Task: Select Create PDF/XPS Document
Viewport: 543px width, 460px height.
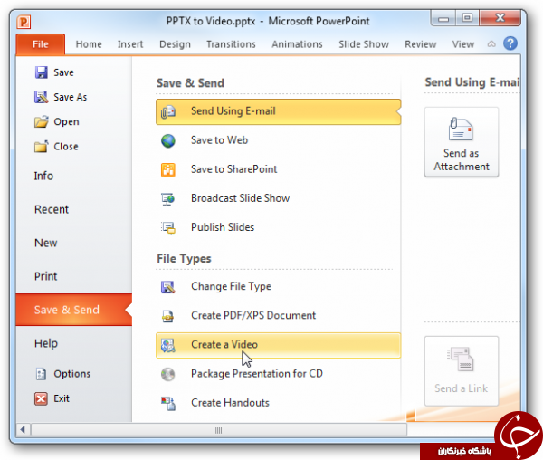Action: pos(279,316)
